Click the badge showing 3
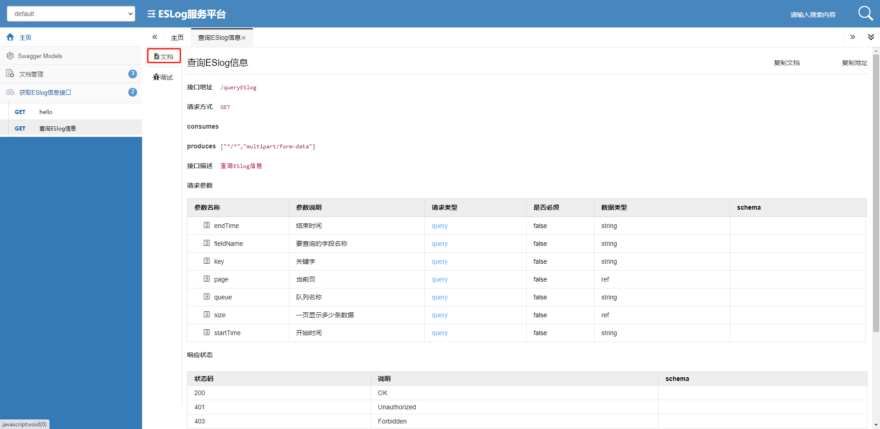Screen dimensions: 880x429 [x=132, y=74]
